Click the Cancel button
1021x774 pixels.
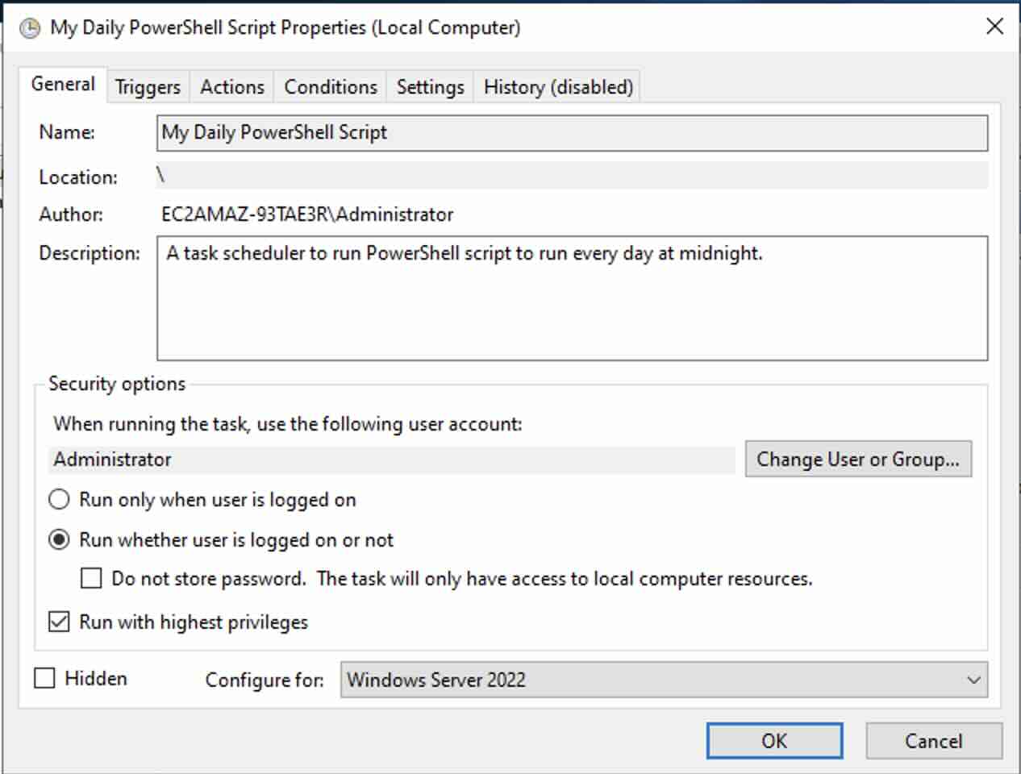coord(933,741)
